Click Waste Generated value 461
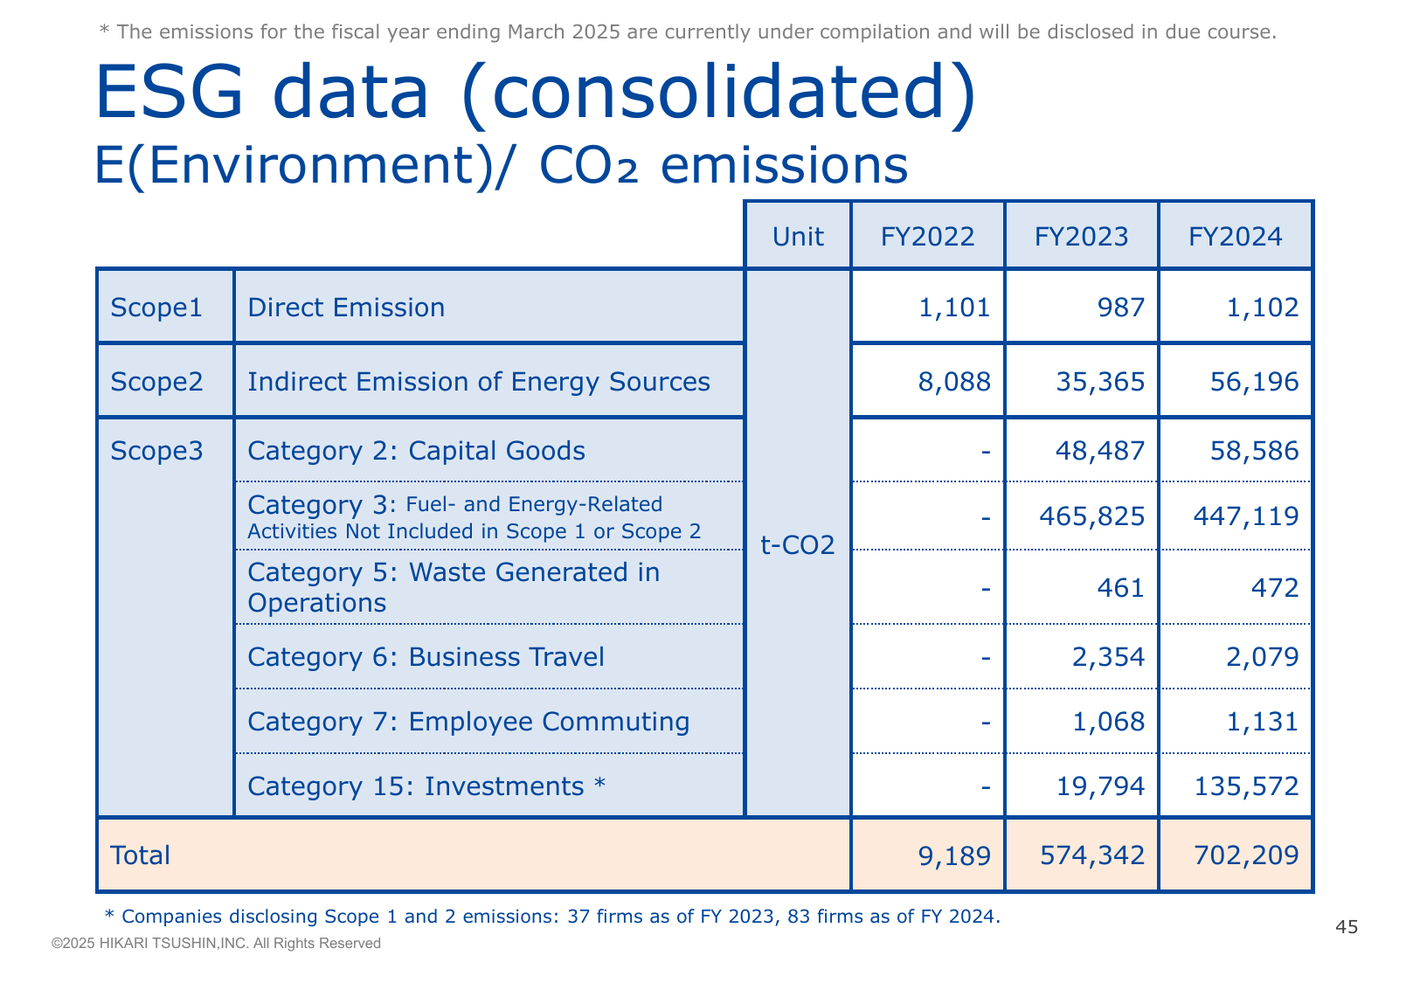This screenshot has width=1420, height=983. point(1120,587)
